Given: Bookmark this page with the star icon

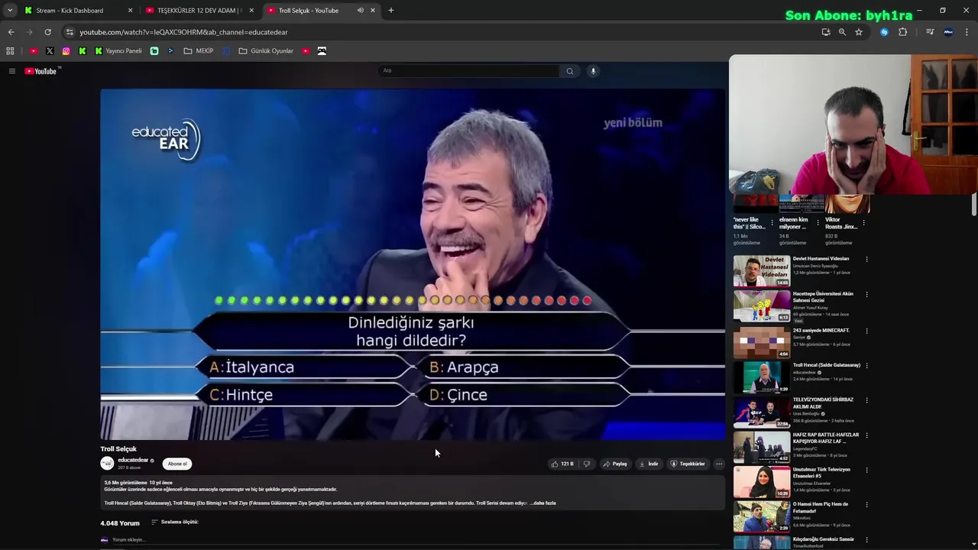Looking at the screenshot, I should [x=859, y=32].
